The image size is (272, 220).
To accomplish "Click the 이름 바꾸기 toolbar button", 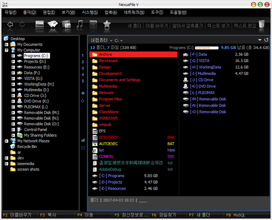I will (157, 26).
